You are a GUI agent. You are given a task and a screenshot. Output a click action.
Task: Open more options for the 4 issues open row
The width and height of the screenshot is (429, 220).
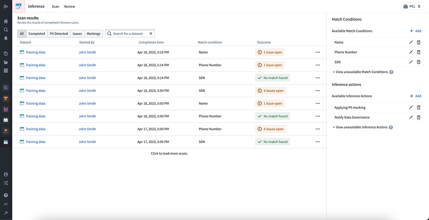coord(318,129)
